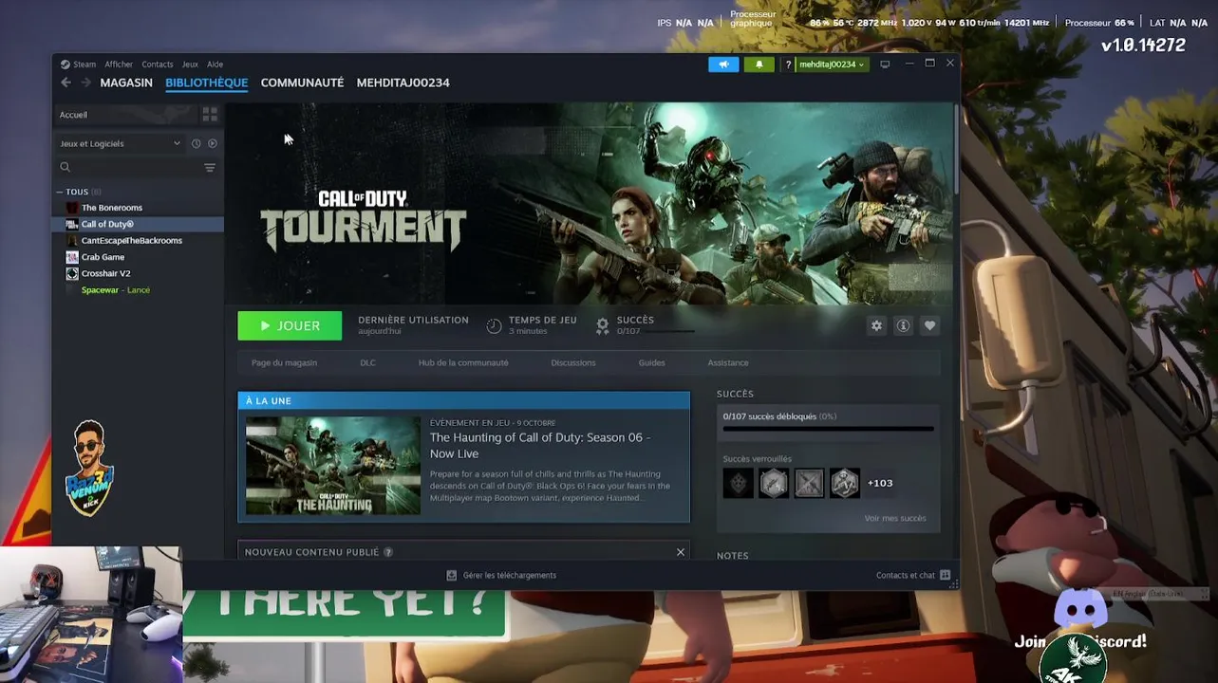Collapse the TOUS games category
The width and height of the screenshot is (1218, 683).
click(x=60, y=192)
